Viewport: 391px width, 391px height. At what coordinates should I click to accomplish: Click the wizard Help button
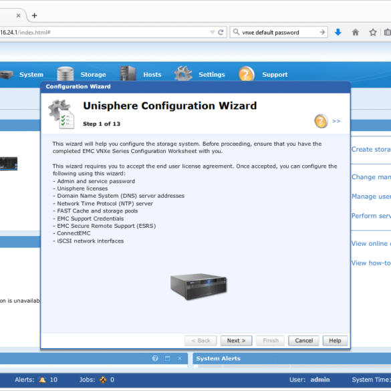335,341
